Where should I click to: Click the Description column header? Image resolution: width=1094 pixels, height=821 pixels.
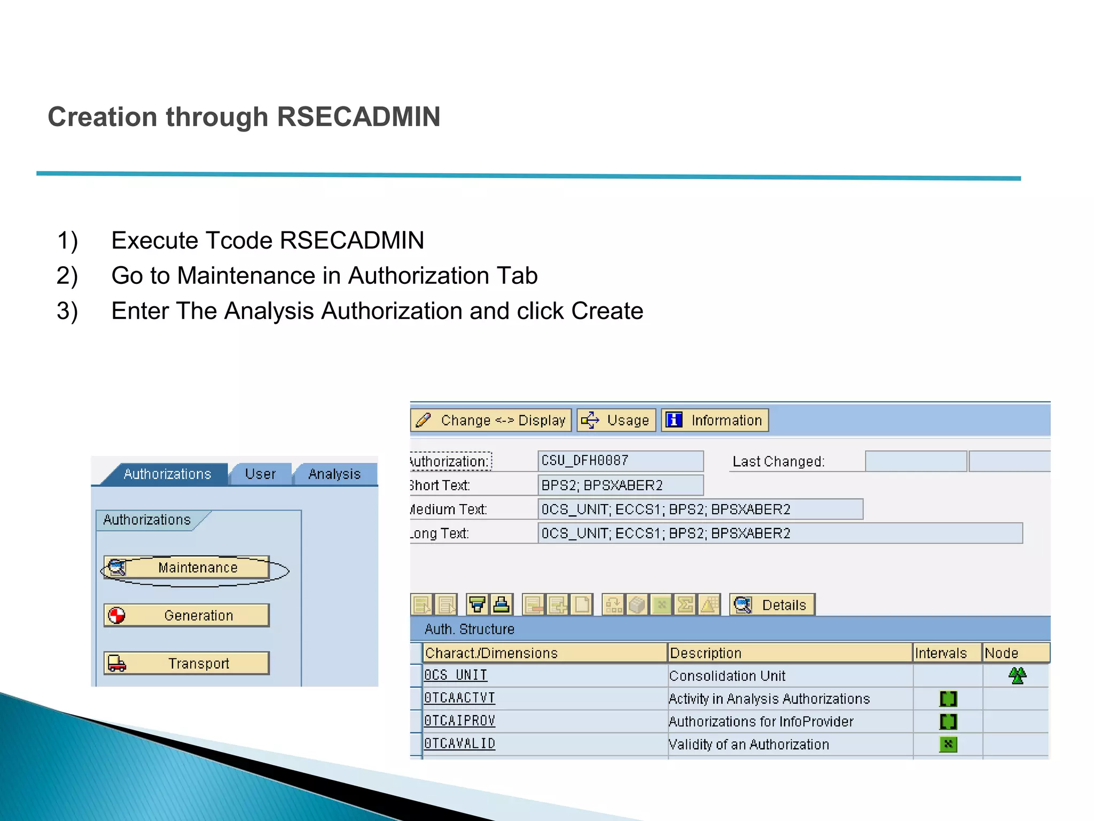790,653
